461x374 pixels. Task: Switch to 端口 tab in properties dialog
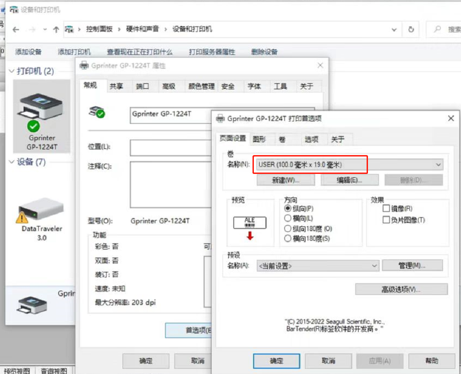tap(143, 86)
